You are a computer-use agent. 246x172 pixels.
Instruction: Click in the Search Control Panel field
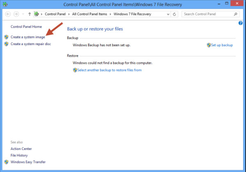(211, 14)
